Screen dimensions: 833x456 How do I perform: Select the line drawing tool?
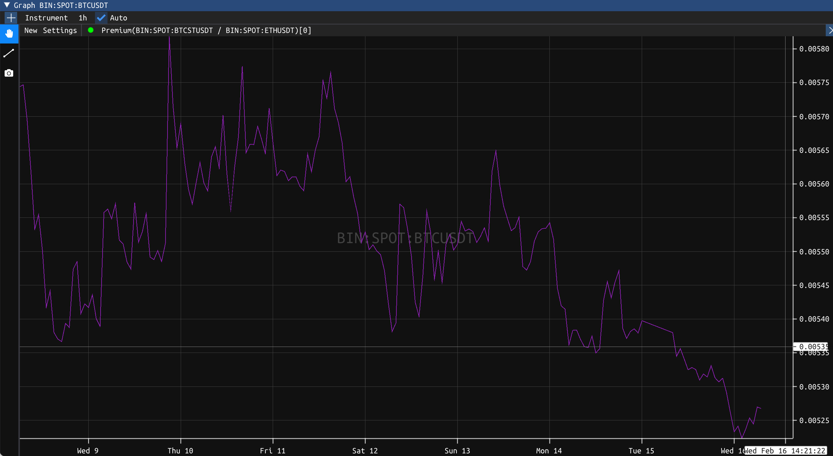[9, 53]
